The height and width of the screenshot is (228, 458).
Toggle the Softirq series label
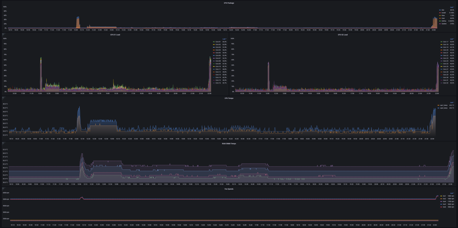click(x=444, y=21)
